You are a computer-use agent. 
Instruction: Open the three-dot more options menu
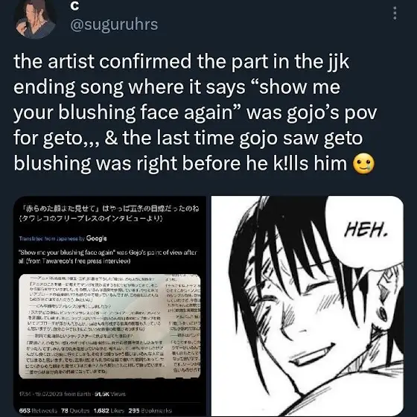coord(395,13)
